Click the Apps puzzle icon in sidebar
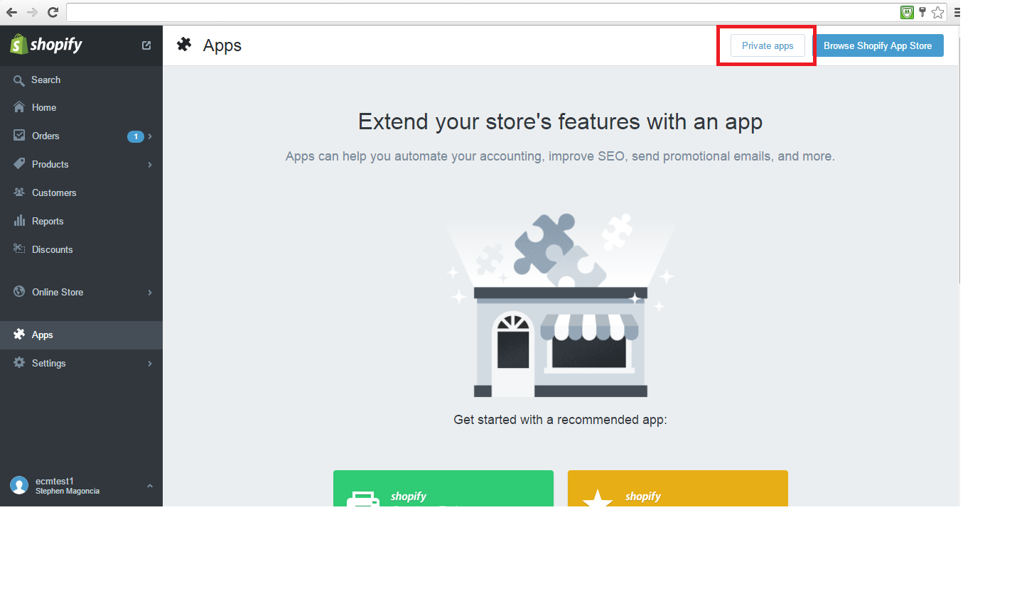The width and height of the screenshot is (1012, 608). point(19,334)
